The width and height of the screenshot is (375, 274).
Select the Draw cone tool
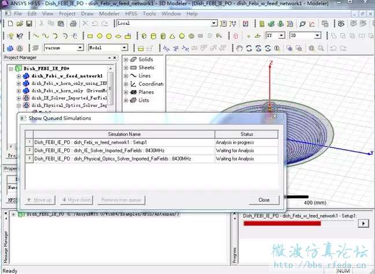(x=172, y=36)
